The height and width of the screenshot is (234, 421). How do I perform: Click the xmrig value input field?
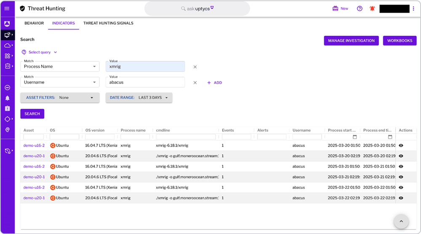(x=145, y=66)
